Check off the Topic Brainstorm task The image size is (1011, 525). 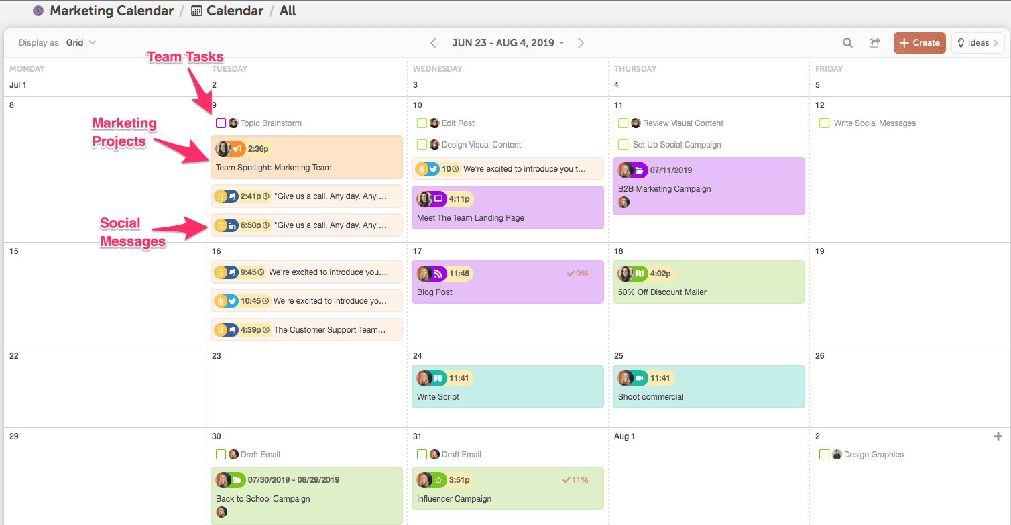click(x=221, y=123)
